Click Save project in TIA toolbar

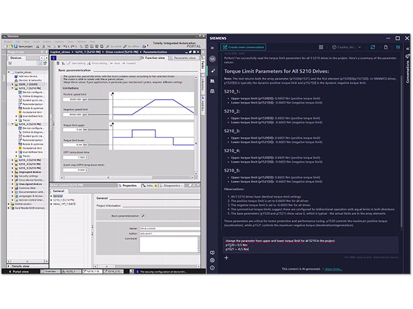23,46
